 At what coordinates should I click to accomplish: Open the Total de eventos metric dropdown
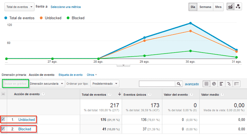pyautogui.click(x=19, y=7)
